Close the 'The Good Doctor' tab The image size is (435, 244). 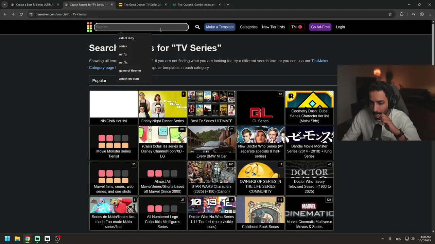(x=166, y=5)
